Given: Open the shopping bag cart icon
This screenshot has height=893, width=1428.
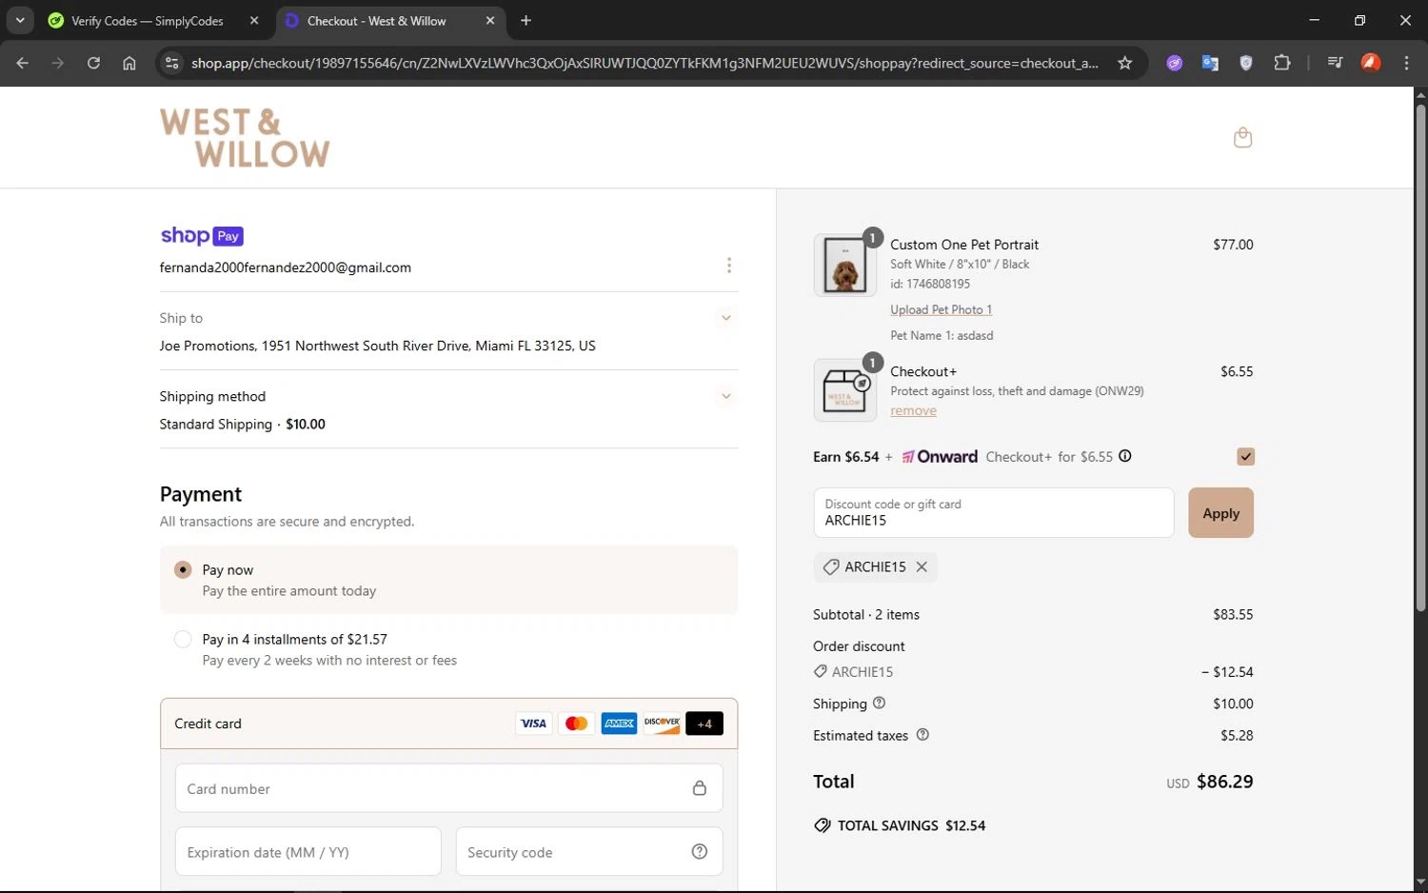Looking at the screenshot, I should pos(1242,138).
